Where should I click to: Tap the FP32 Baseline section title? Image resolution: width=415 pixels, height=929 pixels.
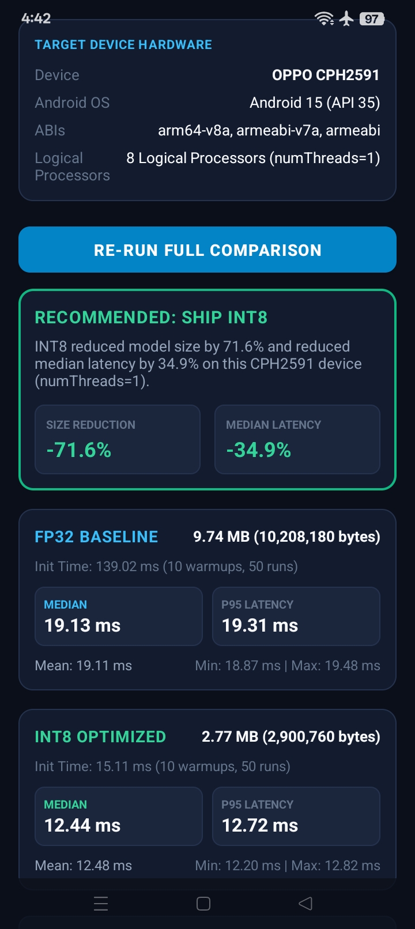(96, 537)
